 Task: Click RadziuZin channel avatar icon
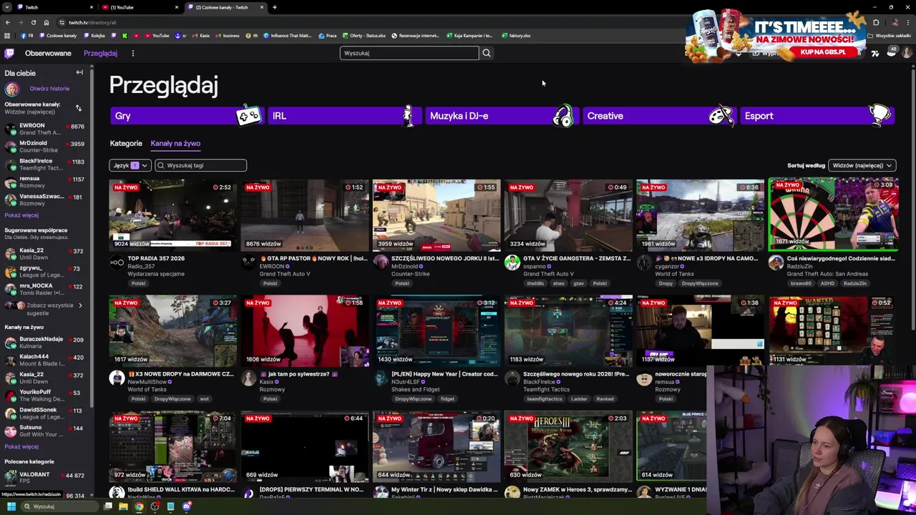pos(776,263)
